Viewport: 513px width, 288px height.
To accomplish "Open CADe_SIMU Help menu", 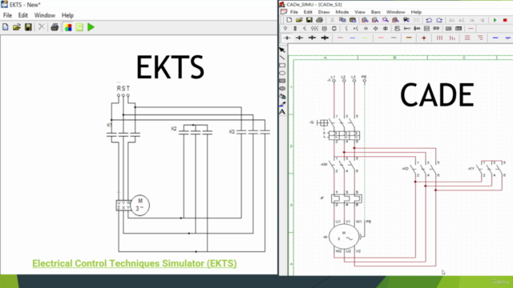I will click(416, 12).
